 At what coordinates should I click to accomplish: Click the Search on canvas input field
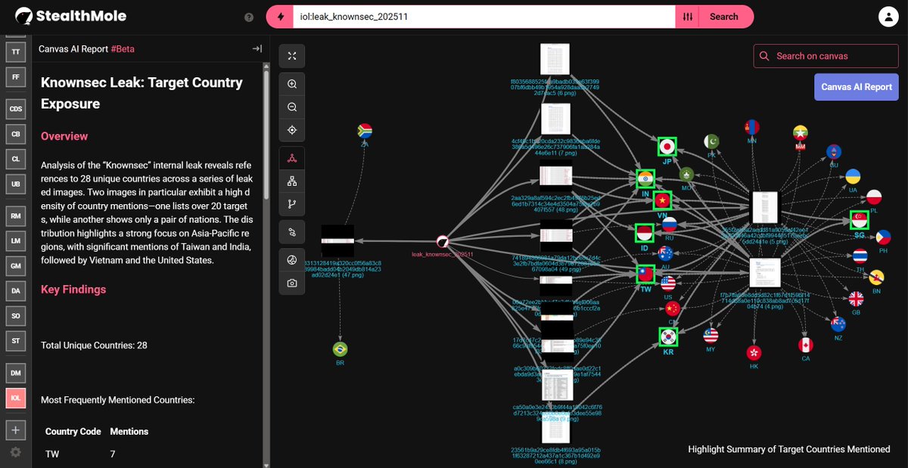[x=825, y=55]
